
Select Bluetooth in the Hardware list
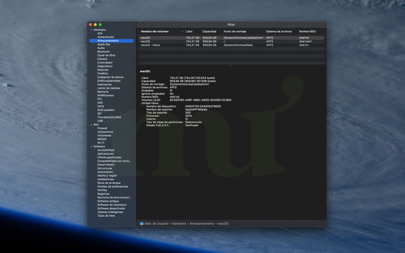pos(103,52)
